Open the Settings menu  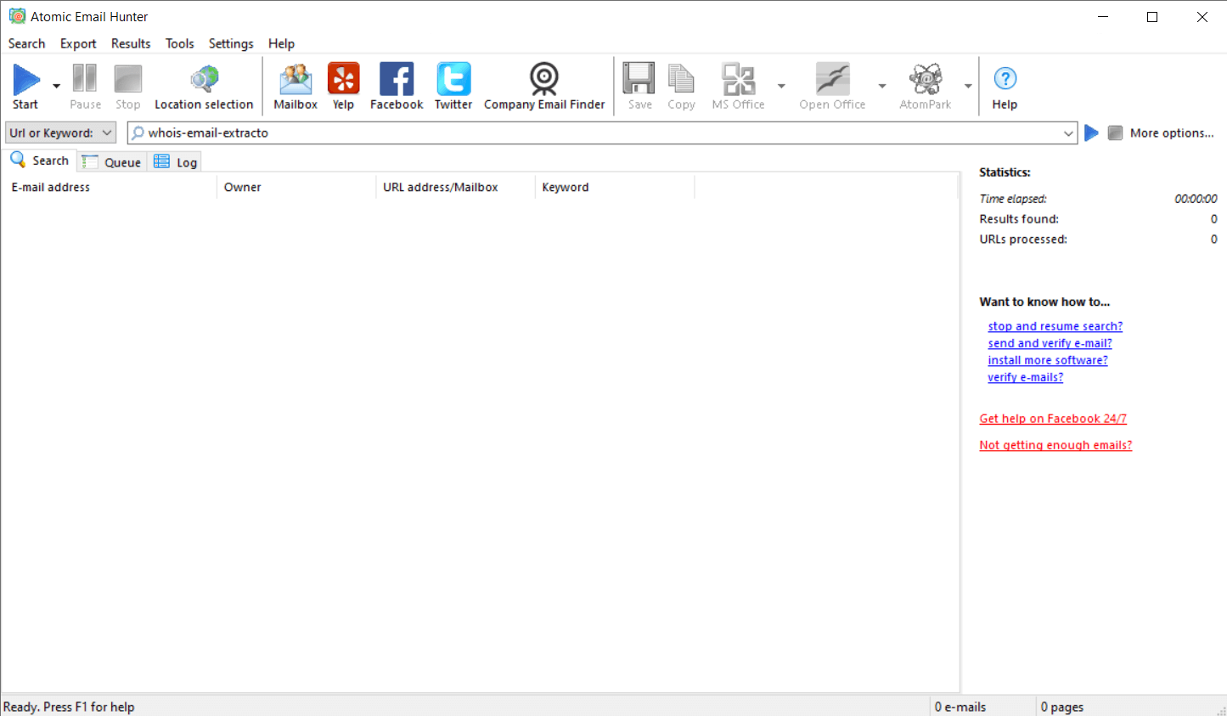point(231,43)
